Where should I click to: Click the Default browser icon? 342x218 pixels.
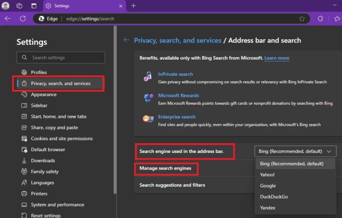pyautogui.click(x=24, y=149)
